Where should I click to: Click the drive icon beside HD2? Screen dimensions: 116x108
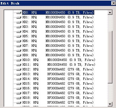point(19,22)
